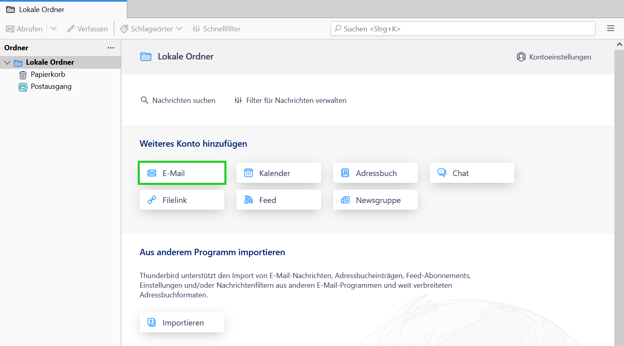The width and height of the screenshot is (624, 346).
Task: Add a Feed account
Action: pos(278,200)
